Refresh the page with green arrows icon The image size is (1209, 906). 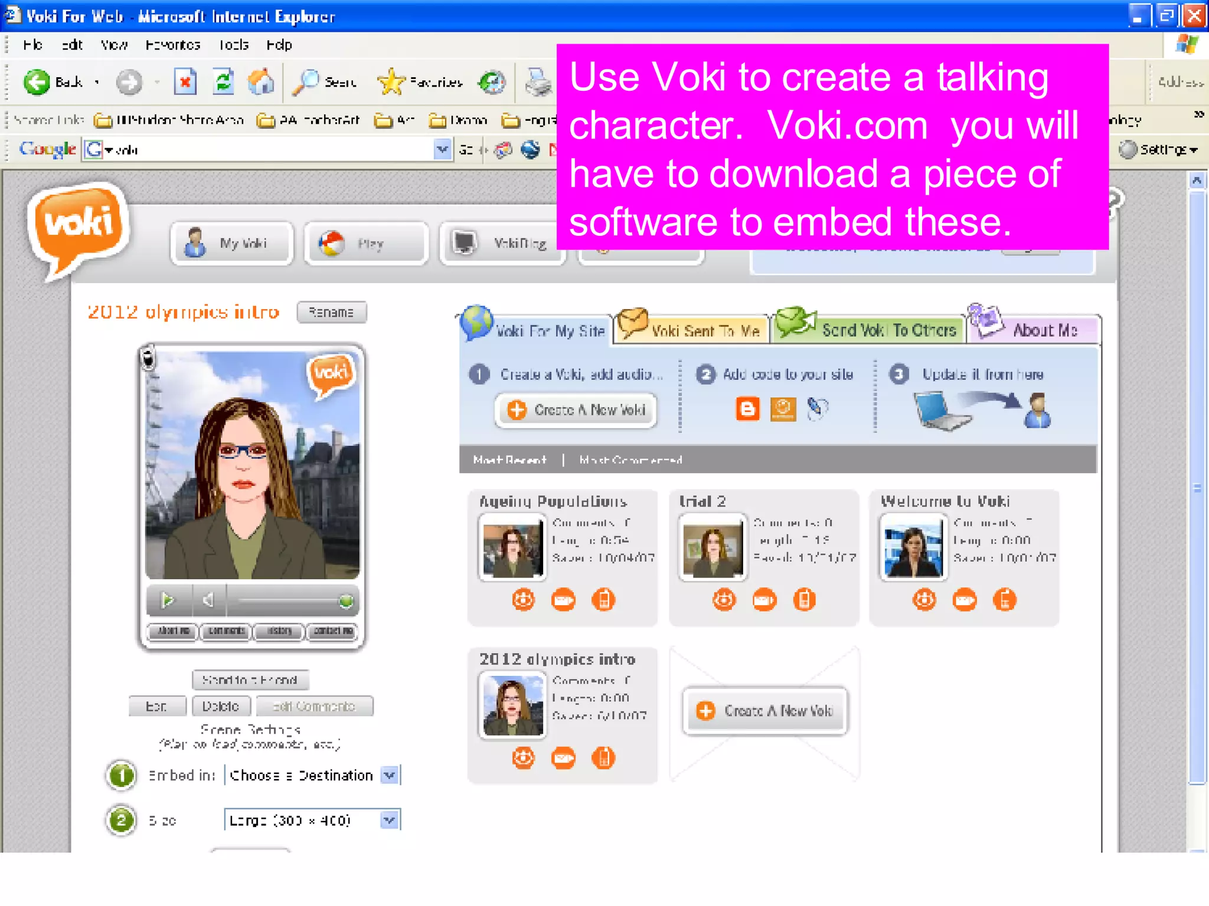pyautogui.click(x=223, y=82)
